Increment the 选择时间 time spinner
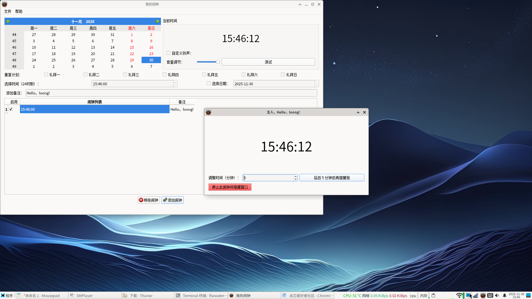532x299 pixels. (x=175, y=82)
